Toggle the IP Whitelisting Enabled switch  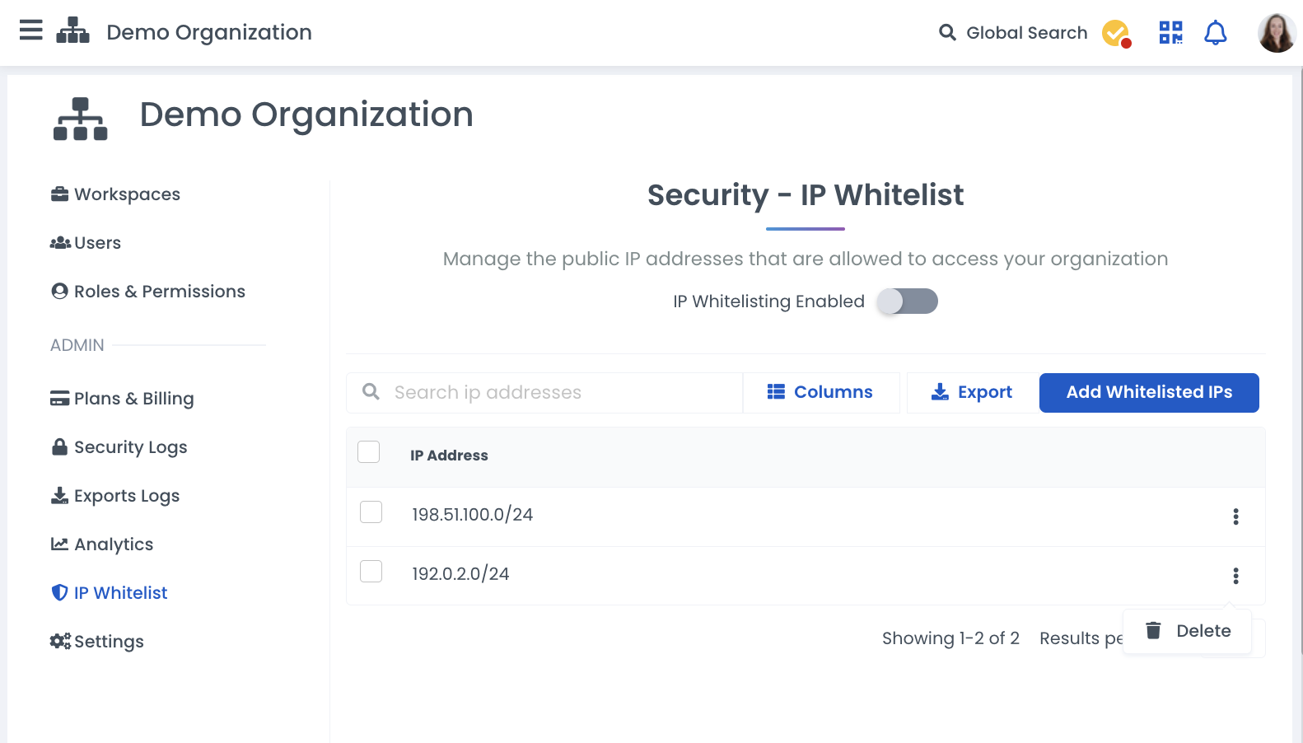click(907, 301)
